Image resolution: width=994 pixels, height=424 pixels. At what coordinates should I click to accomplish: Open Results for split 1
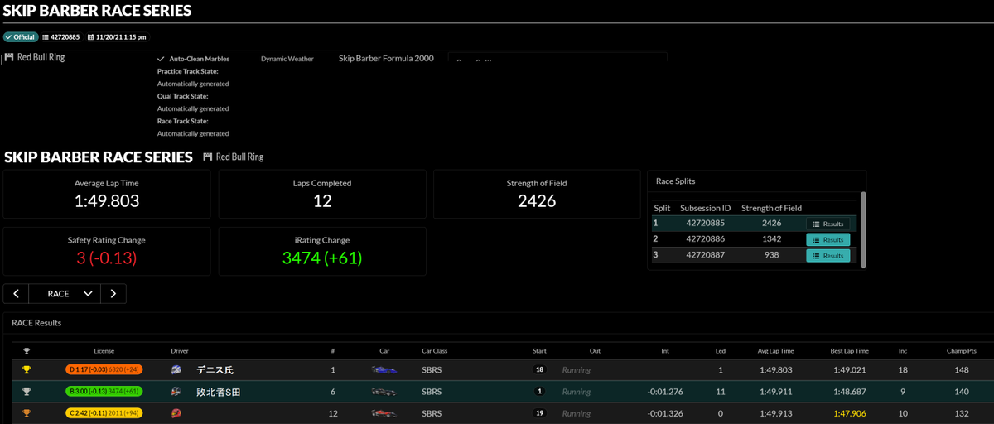click(828, 224)
